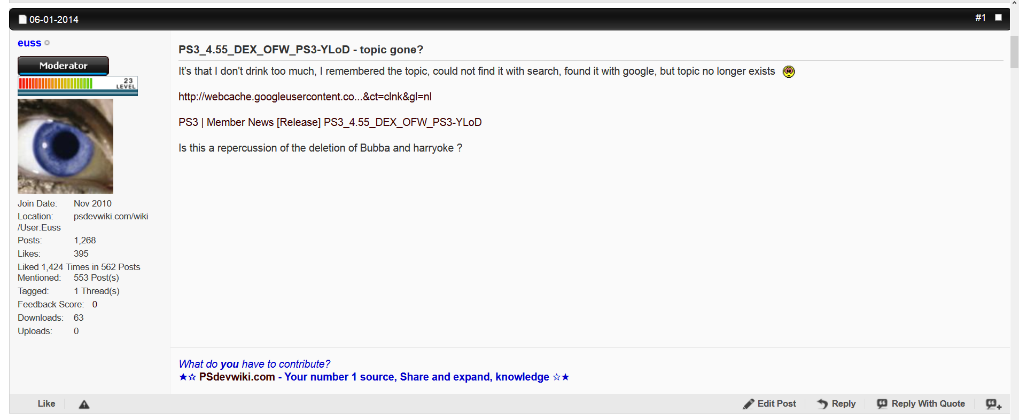1019x420 pixels.
Task: Click the curved arrow Reply icon
Action: click(822, 404)
